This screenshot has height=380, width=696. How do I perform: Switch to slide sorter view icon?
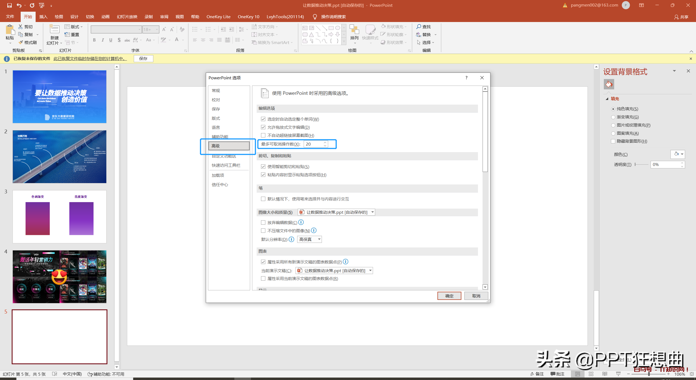591,374
